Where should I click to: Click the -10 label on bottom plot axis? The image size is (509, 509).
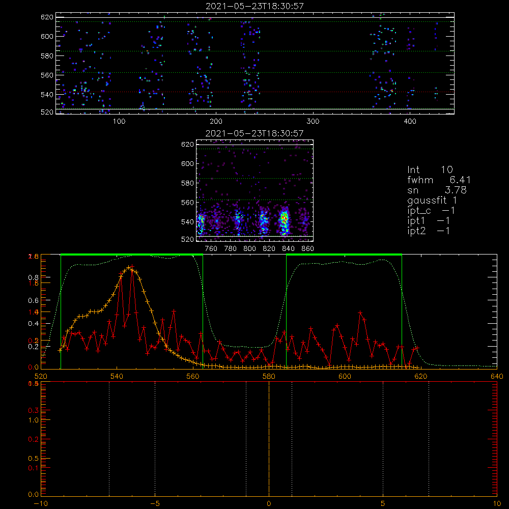[x=41, y=503]
